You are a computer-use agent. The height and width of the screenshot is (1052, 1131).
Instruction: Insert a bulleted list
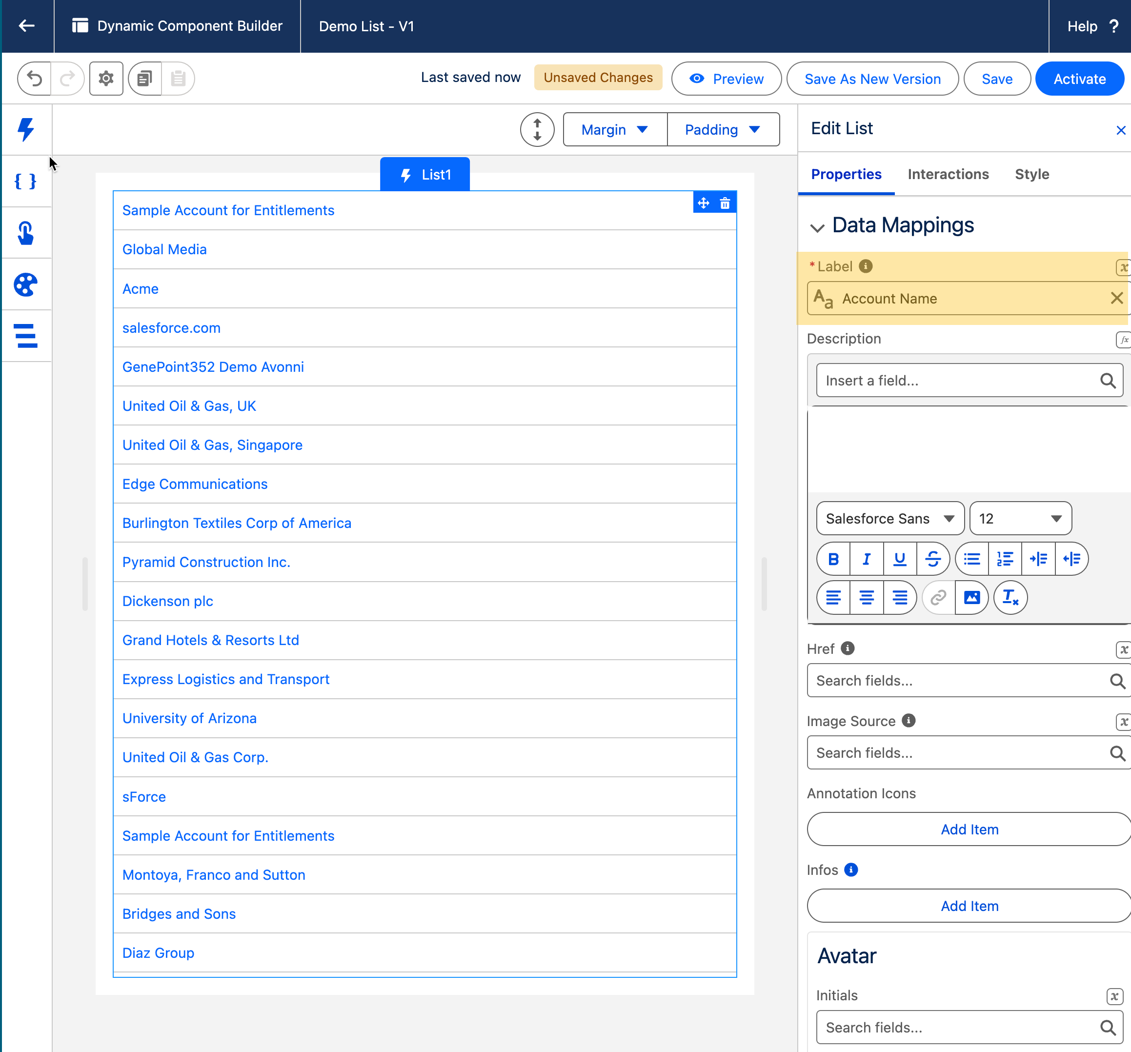click(972, 559)
